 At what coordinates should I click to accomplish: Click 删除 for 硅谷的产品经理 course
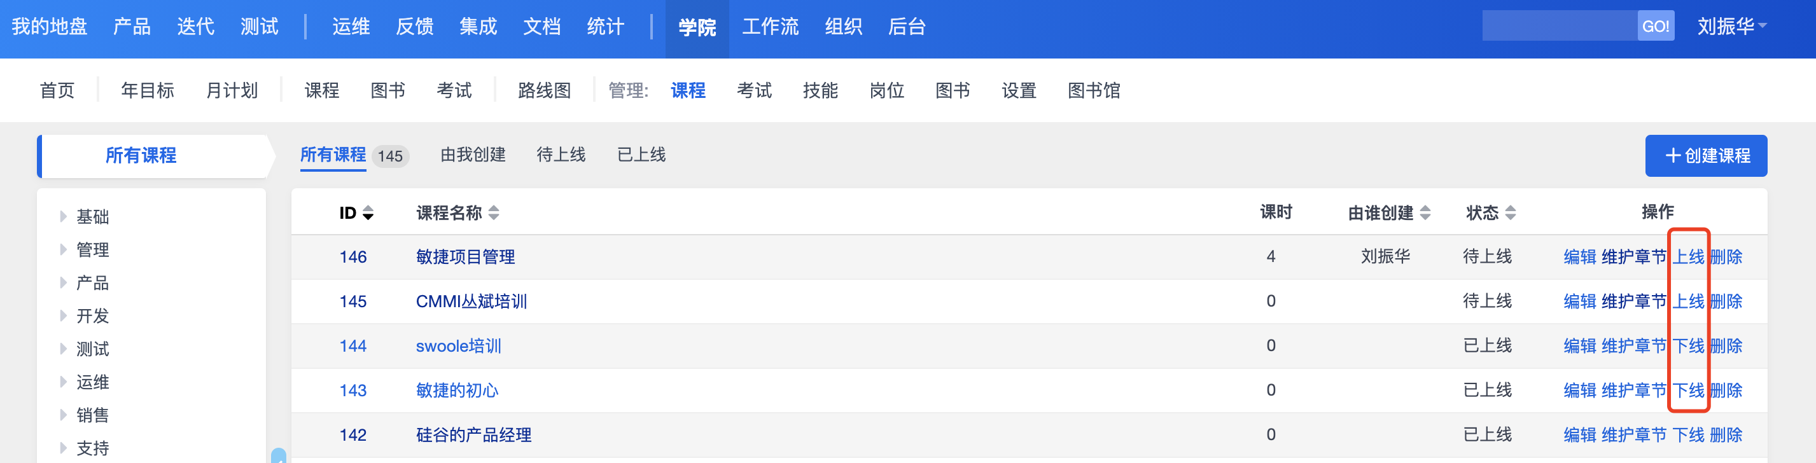point(1726,435)
